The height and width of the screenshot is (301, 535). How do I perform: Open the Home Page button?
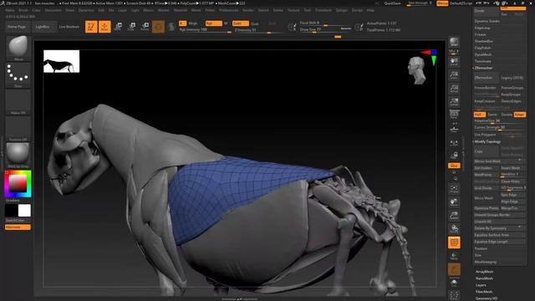[x=17, y=27]
